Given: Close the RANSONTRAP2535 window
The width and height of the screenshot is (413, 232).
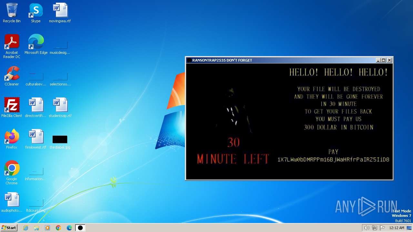Looking at the screenshot, I should 389,60.
